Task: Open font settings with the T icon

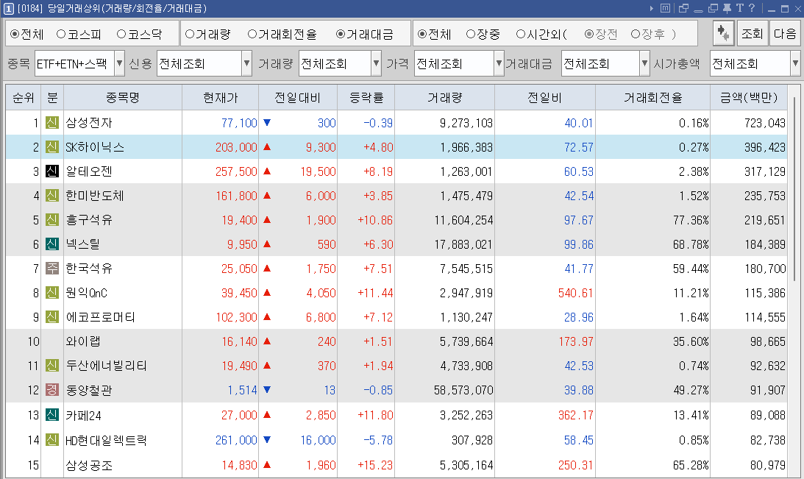Action: [739, 8]
